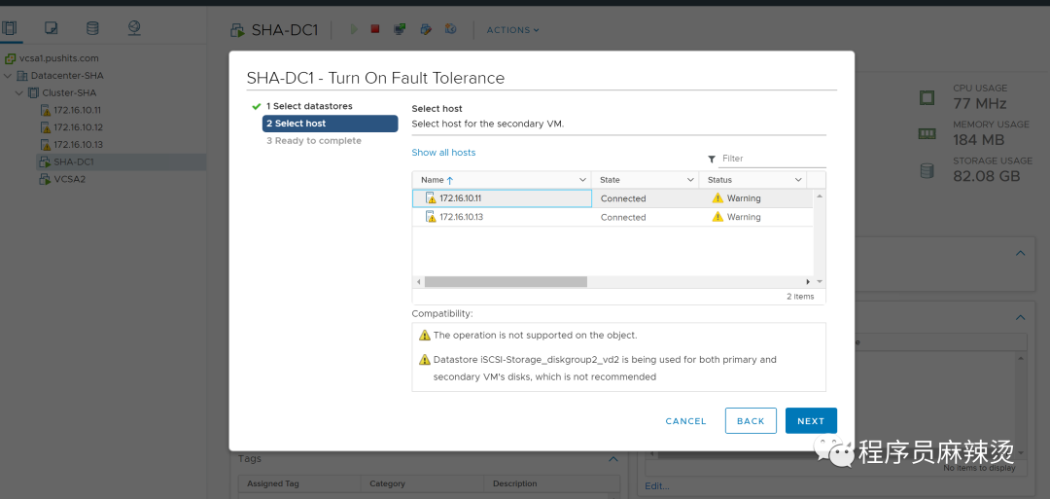Select host row 172.16.10.13

[x=501, y=217]
